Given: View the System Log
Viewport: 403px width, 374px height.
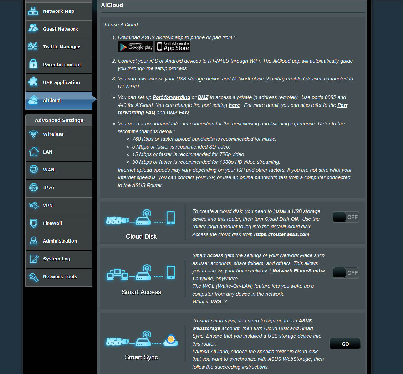Looking at the screenshot, I should pyautogui.click(x=59, y=259).
